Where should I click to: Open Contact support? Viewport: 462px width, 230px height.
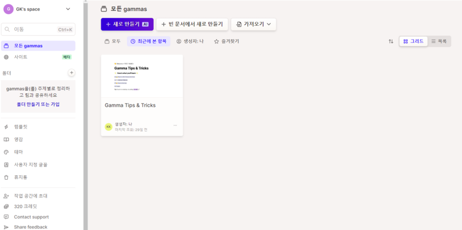(31, 217)
